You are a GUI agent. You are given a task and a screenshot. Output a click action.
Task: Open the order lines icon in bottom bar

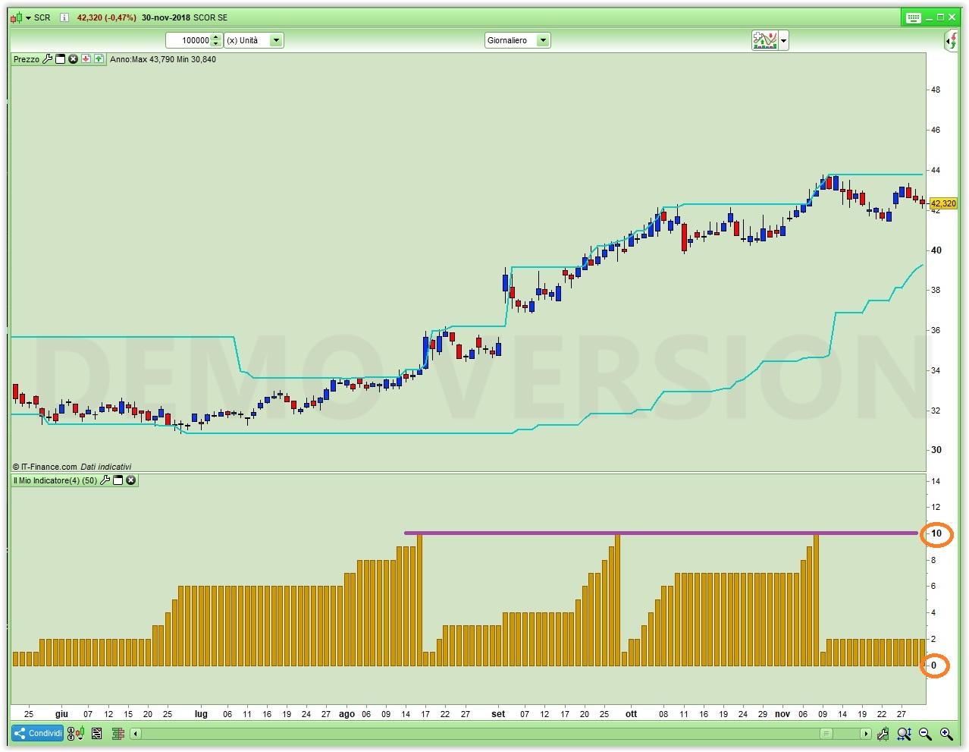pos(118,733)
